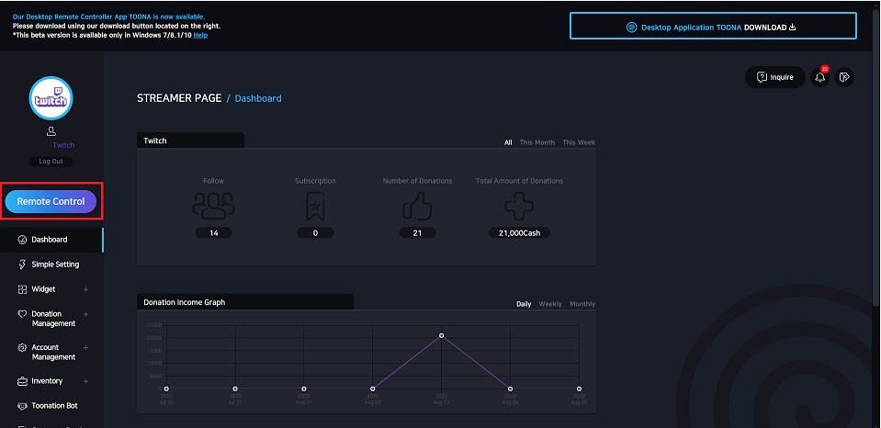Screen dimensions: 881x428
Task: Click the donations count 21
Action: point(417,232)
